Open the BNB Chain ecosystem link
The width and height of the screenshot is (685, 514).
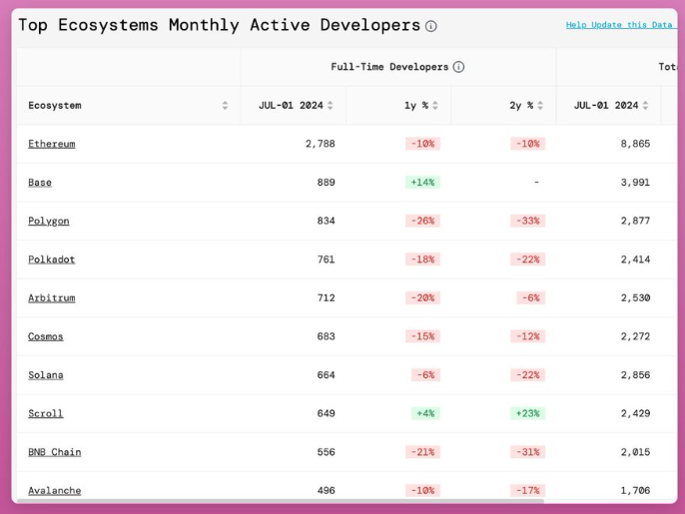[x=55, y=452]
